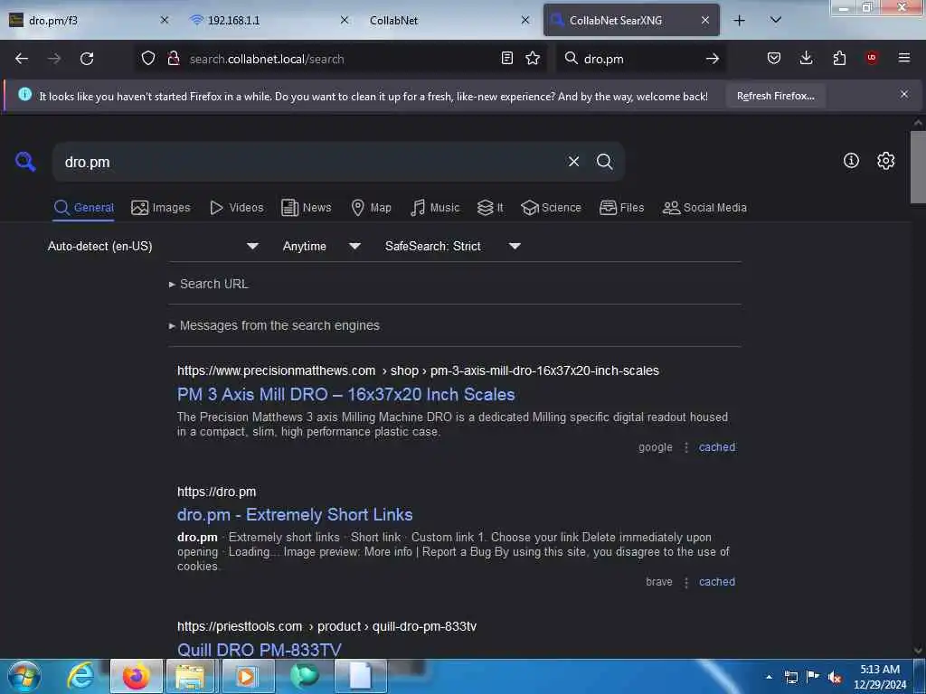Click the page vertical scrollbar thumb
926x694 pixels.
coord(918,167)
